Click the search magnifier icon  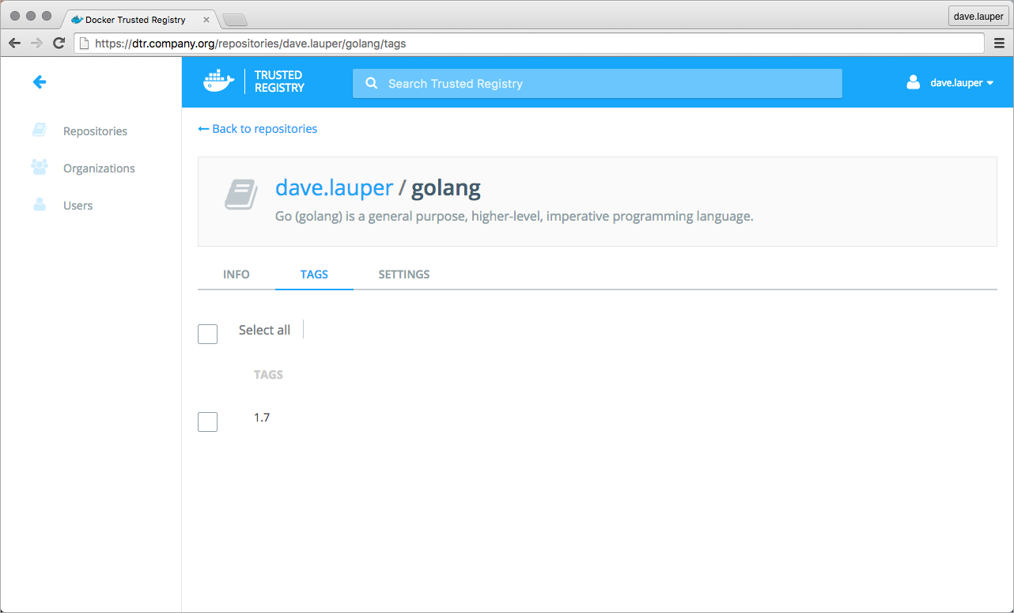pyautogui.click(x=371, y=83)
